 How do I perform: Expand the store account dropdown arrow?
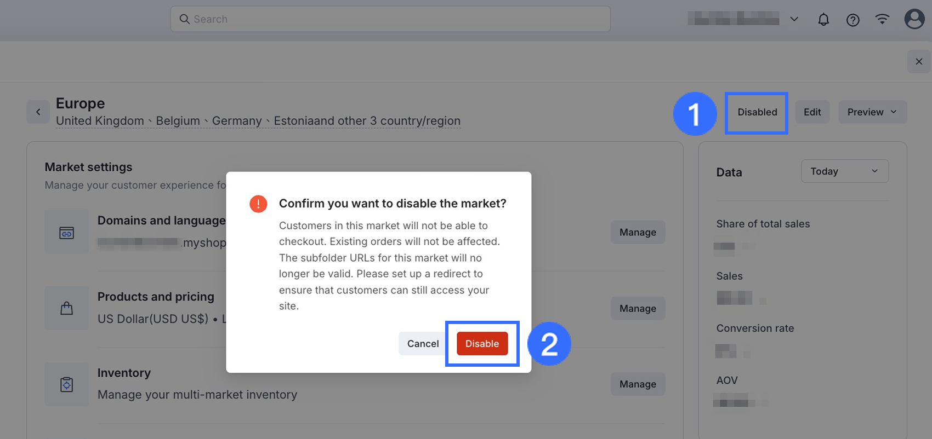(794, 19)
